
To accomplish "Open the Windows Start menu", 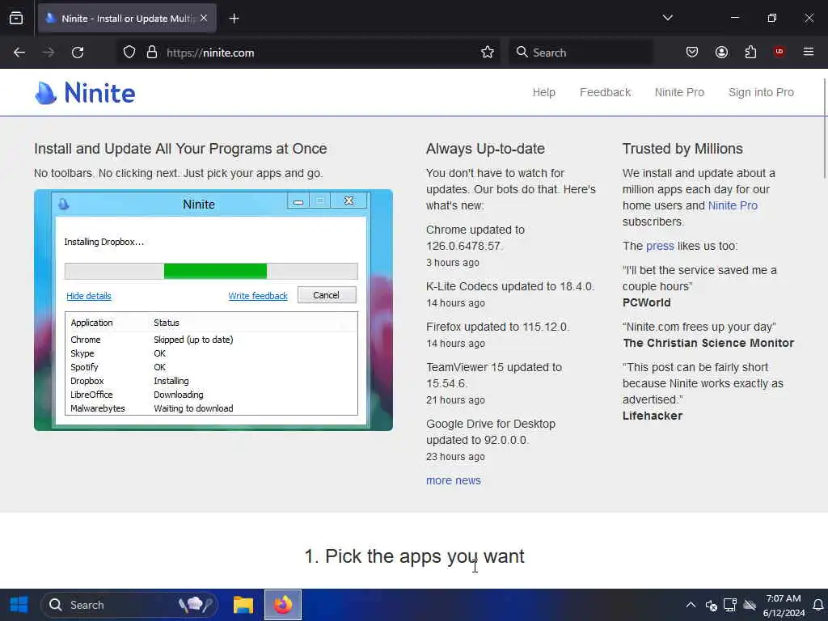I will (19, 605).
